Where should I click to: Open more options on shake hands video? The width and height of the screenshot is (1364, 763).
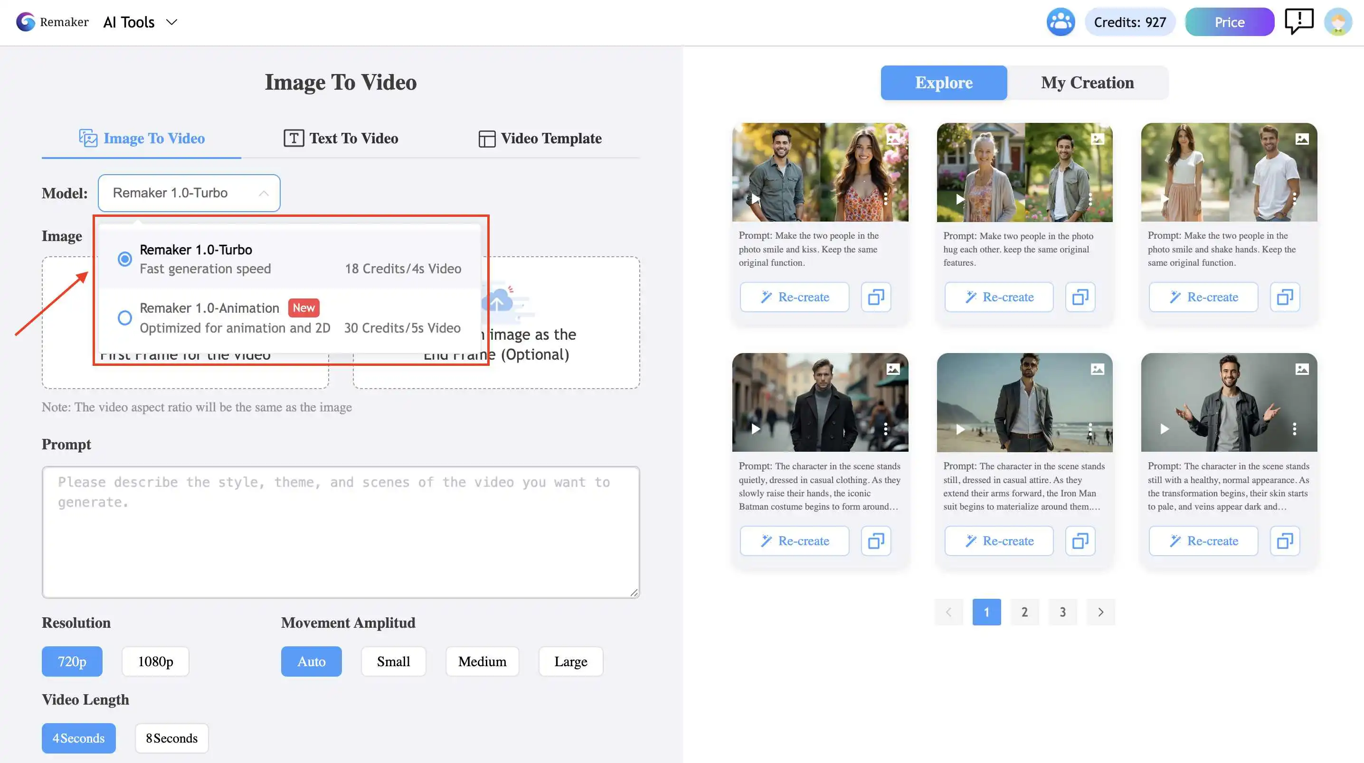[x=1294, y=199]
